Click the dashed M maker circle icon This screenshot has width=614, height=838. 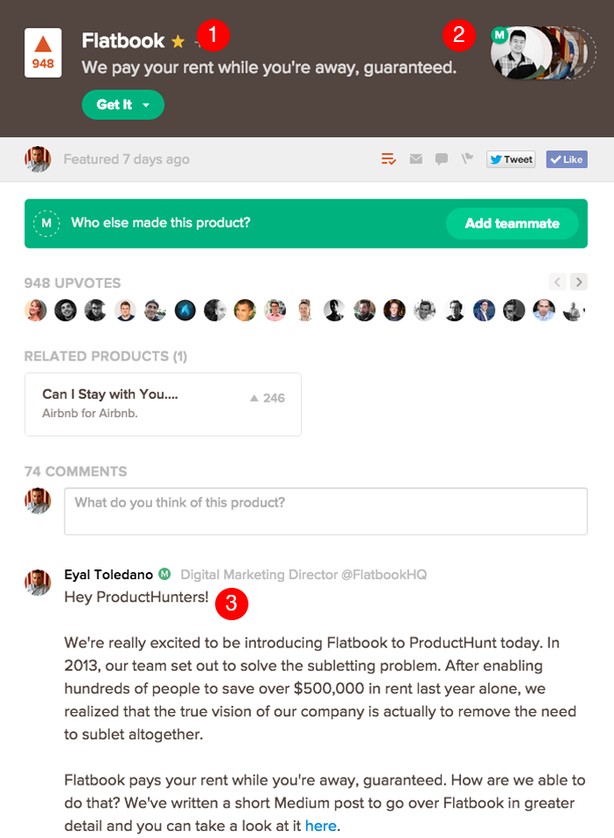[x=45, y=223]
